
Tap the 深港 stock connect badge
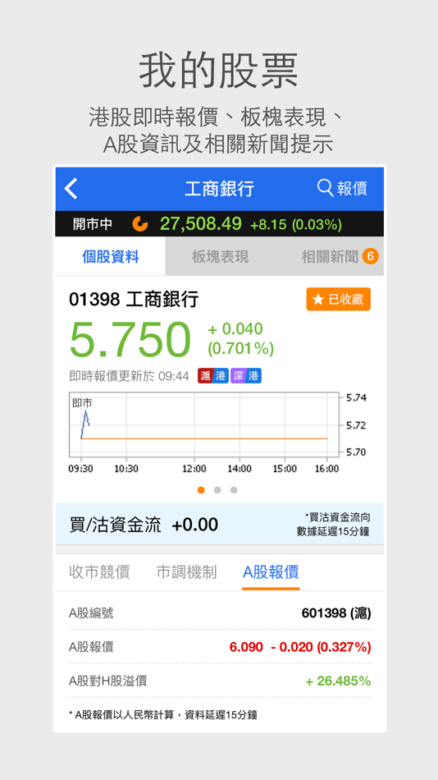(x=245, y=376)
